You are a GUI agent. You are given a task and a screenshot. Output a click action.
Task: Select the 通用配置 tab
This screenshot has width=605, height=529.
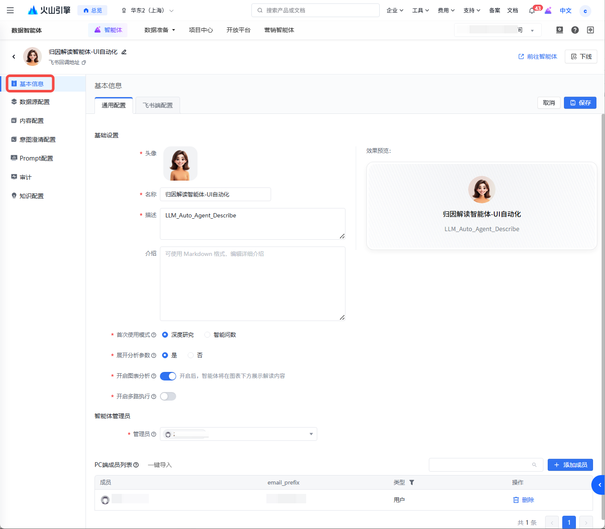[x=114, y=105]
